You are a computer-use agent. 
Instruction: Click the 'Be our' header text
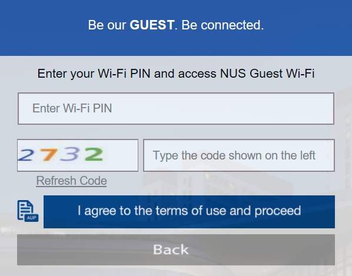pos(107,25)
